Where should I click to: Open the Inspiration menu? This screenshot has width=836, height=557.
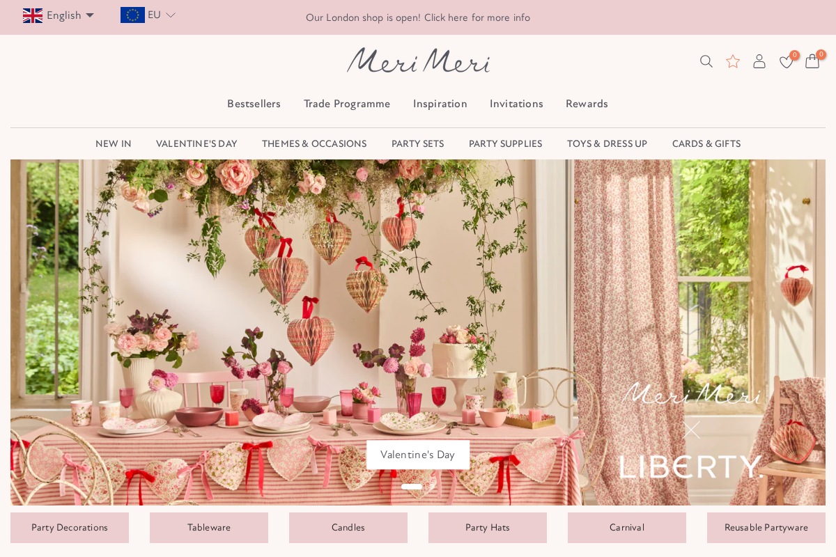[x=440, y=103]
